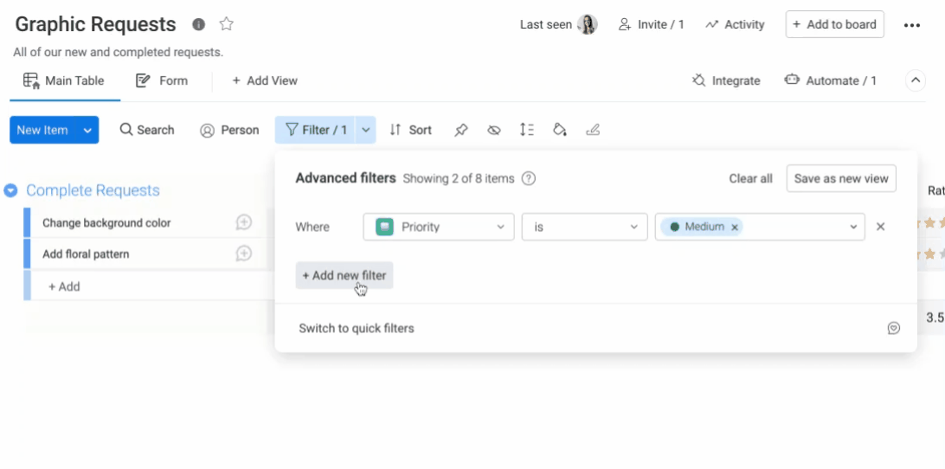The width and height of the screenshot is (945, 469).
Task: Switch to the Form tab
Action: (x=162, y=80)
